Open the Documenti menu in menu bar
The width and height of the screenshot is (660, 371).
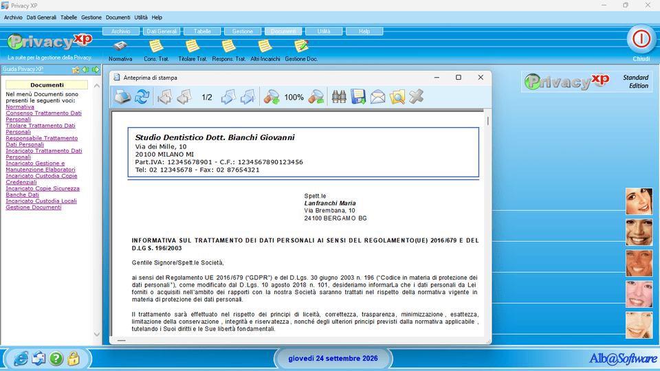coord(118,17)
